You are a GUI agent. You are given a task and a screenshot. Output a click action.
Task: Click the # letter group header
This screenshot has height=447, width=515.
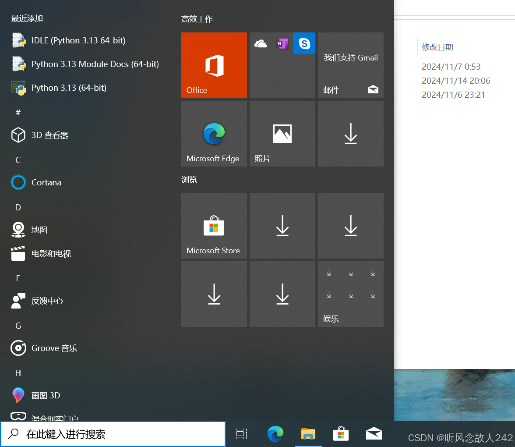(x=18, y=112)
